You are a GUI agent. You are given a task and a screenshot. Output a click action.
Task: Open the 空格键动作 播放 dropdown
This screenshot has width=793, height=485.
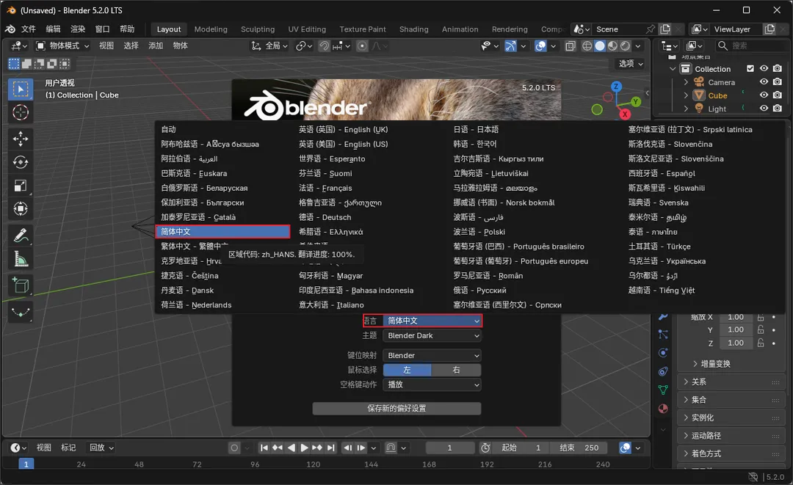pyautogui.click(x=432, y=384)
